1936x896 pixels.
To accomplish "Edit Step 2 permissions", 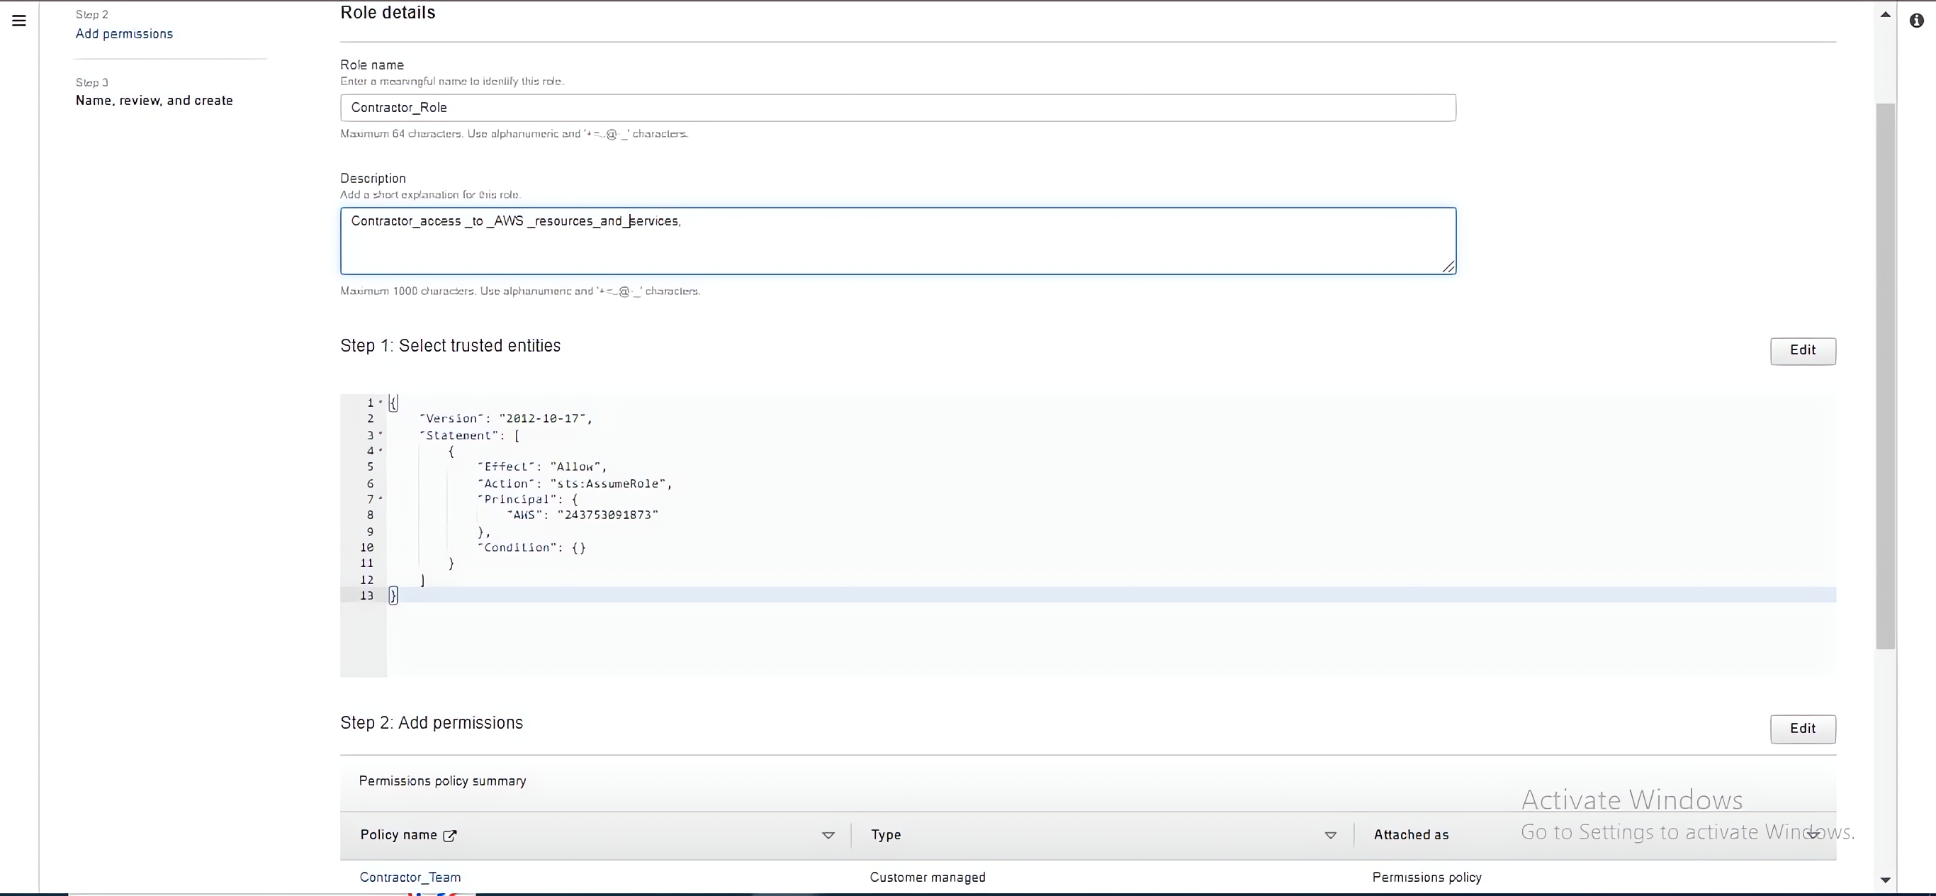I will [x=1802, y=729].
